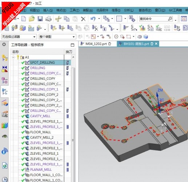Open the Tools (工具) menu
The width and height of the screenshot is (188, 182).
tap(75, 10)
